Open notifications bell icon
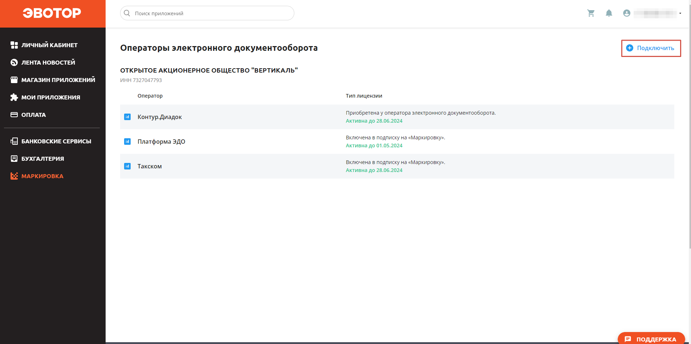The image size is (691, 344). 609,13
